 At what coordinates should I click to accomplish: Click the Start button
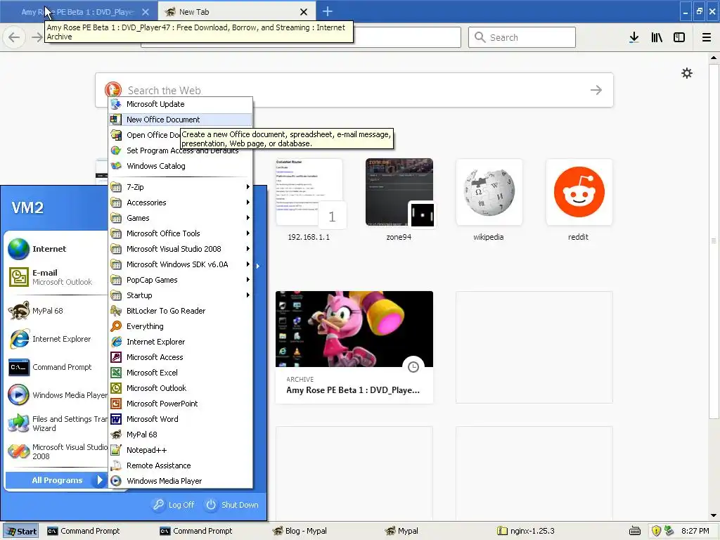click(20, 532)
